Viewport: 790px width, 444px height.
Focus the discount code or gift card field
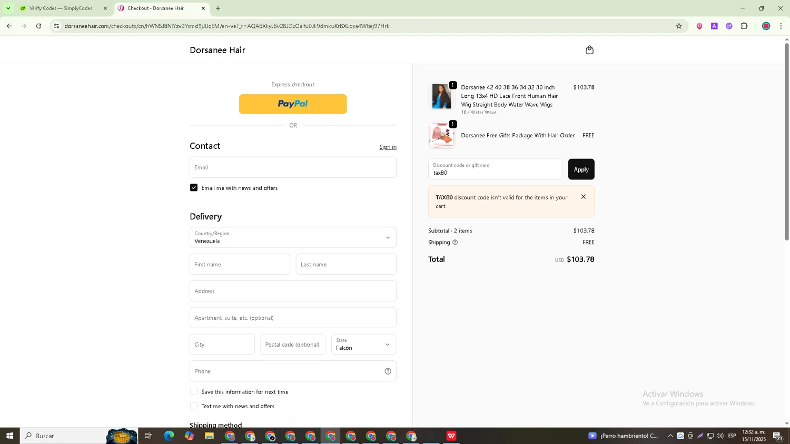click(x=495, y=169)
